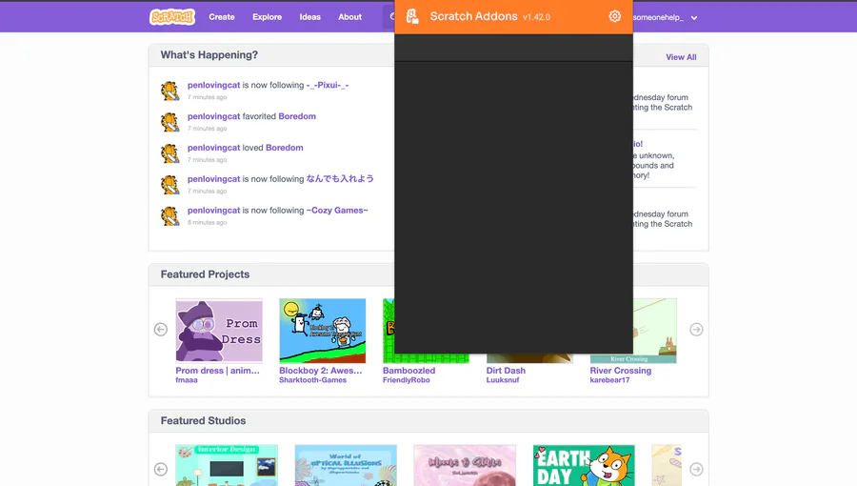Image resolution: width=857 pixels, height=486 pixels.
Task: Open Blockboy 2 project thumbnail
Action: 323,331
